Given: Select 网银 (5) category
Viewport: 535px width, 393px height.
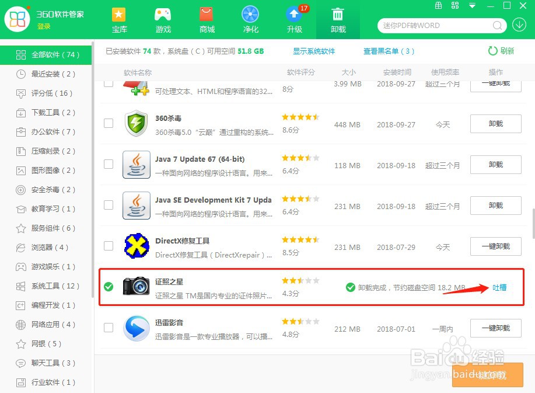Looking at the screenshot, I should 46,343.
